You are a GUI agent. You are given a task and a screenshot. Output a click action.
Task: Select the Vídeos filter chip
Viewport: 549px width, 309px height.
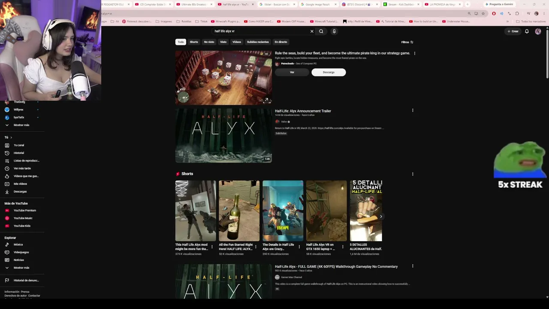tap(237, 42)
